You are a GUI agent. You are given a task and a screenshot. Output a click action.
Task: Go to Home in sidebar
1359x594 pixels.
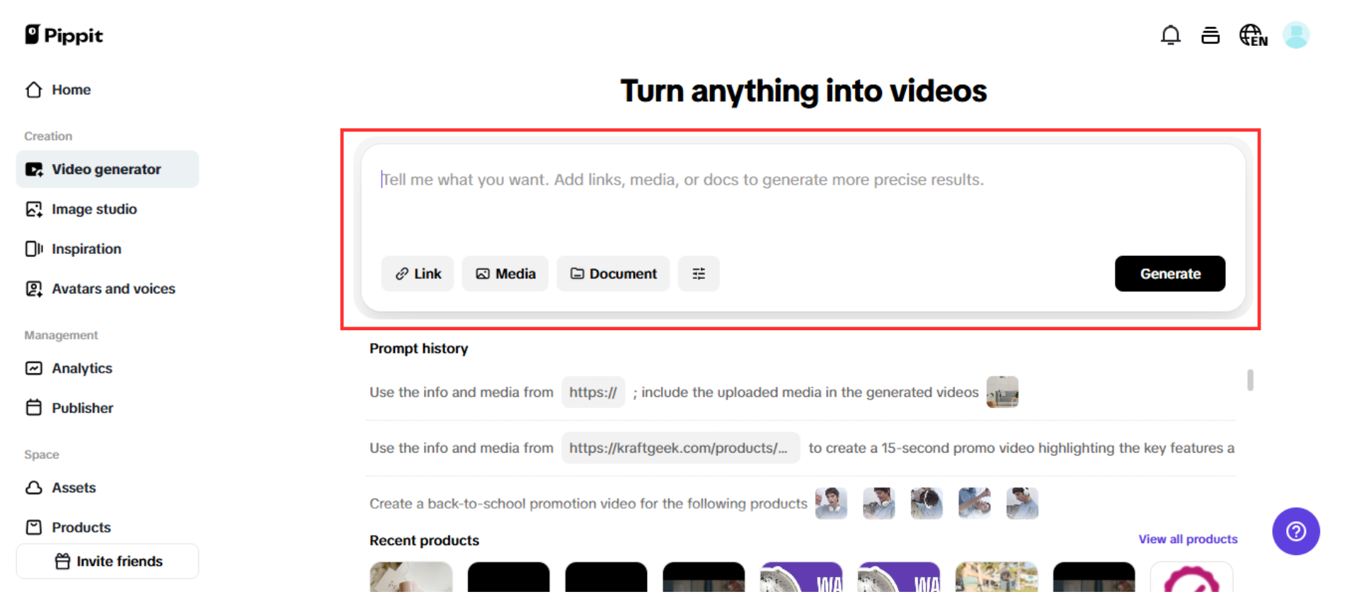71,90
